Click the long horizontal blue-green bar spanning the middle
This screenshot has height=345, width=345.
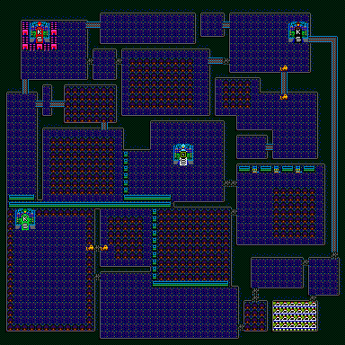point(90,205)
